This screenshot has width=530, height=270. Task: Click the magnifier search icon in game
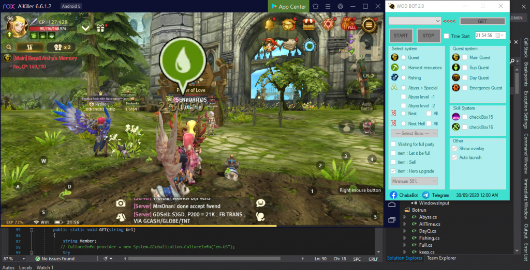(9, 47)
